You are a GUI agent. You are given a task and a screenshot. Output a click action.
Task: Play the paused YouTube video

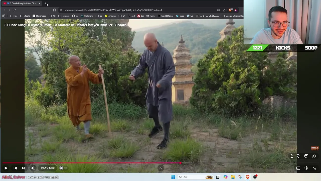[6, 168]
